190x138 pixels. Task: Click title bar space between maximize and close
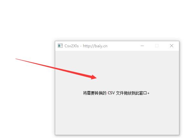click(164, 46)
